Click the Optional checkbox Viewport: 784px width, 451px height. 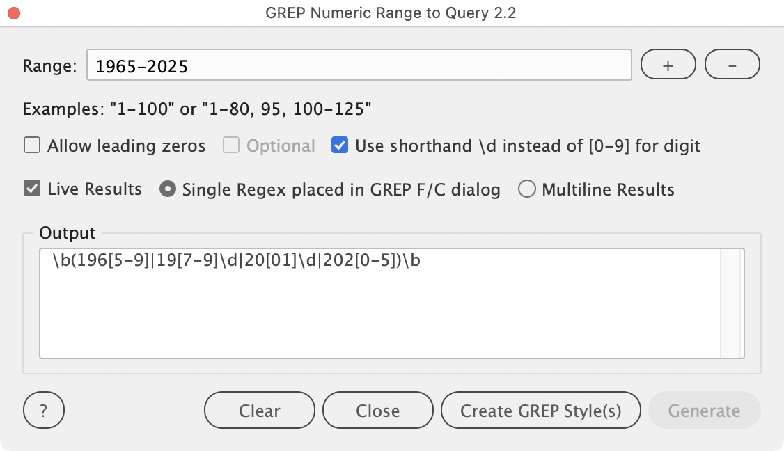231,145
